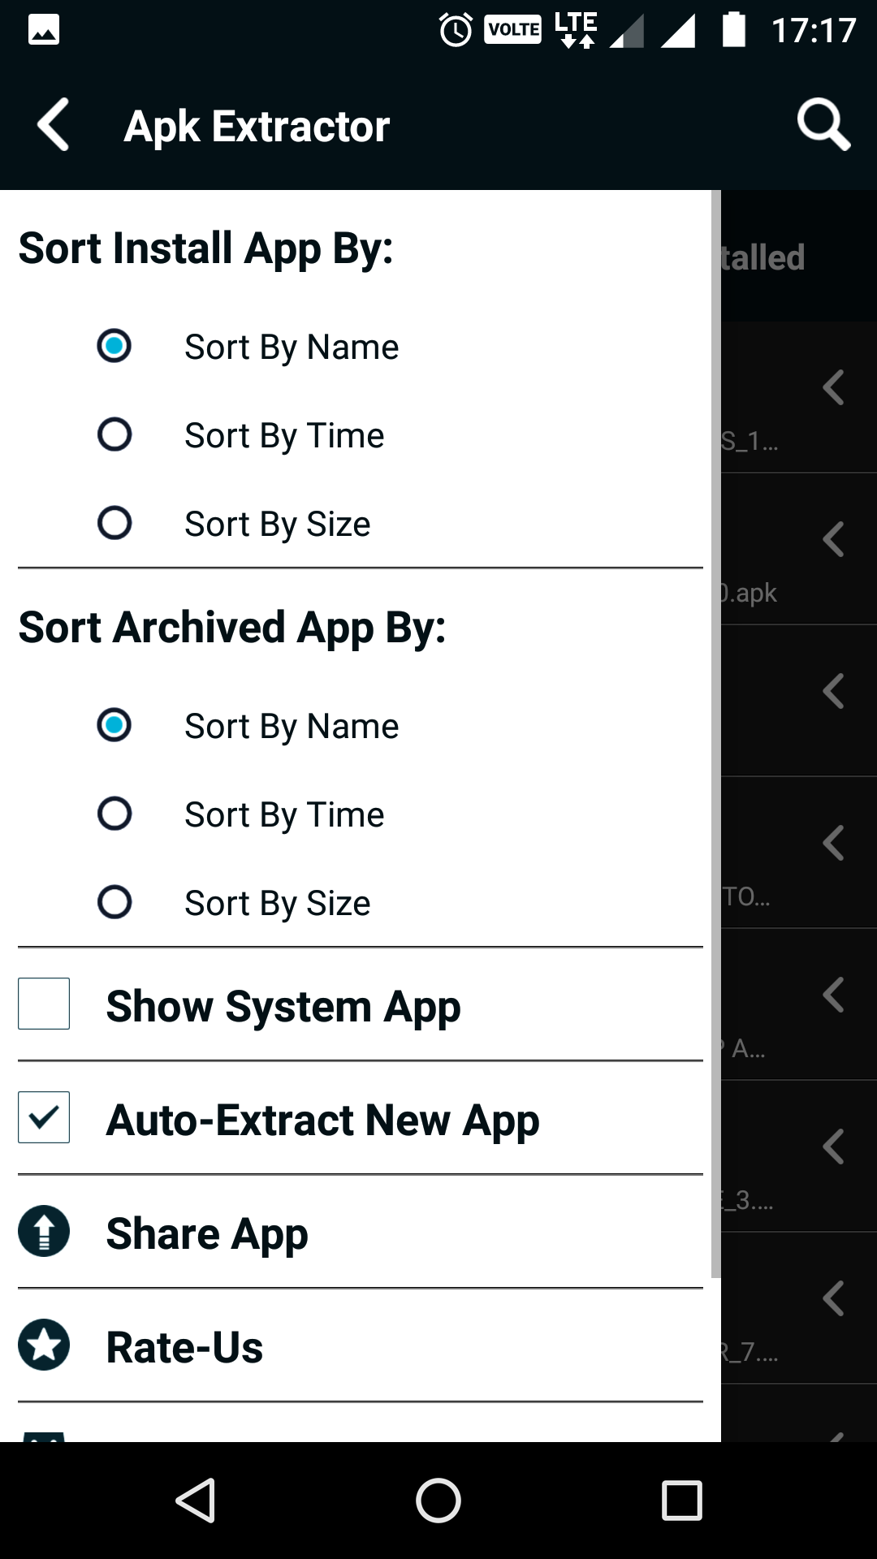Viewport: 877px width, 1559px height.
Task: Open the search magnifier icon
Action: pos(823,126)
